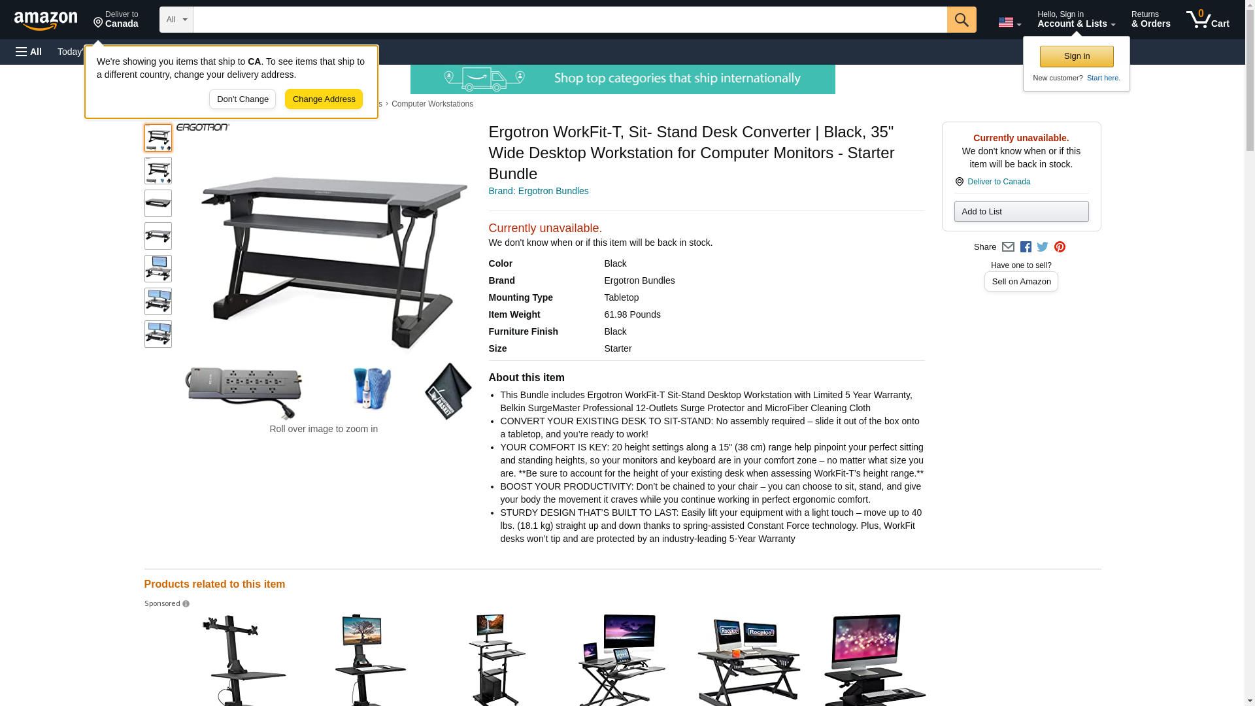Click Add to List button
The image size is (1255, 706).
tap(1021, 211)
